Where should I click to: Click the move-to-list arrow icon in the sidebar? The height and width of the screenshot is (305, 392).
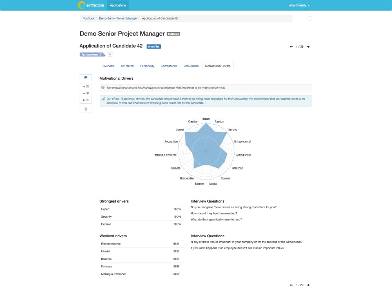[x=86, y=87]
